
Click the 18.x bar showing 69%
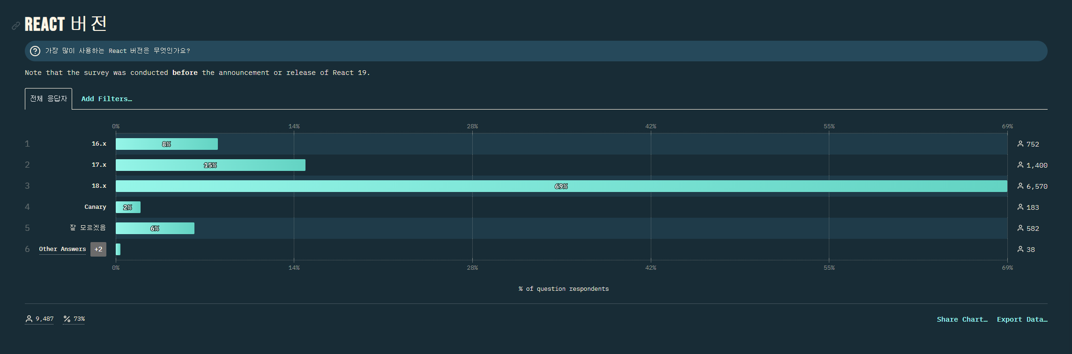pos(561,186)
